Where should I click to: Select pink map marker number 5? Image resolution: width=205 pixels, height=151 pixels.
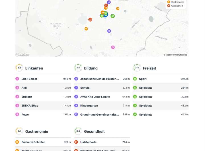113,47
